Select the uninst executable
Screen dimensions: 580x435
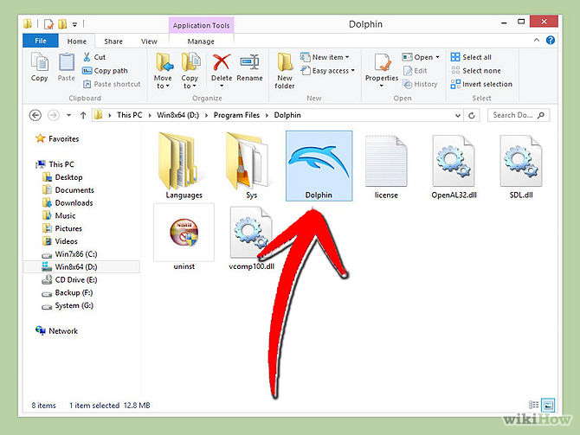184,238
